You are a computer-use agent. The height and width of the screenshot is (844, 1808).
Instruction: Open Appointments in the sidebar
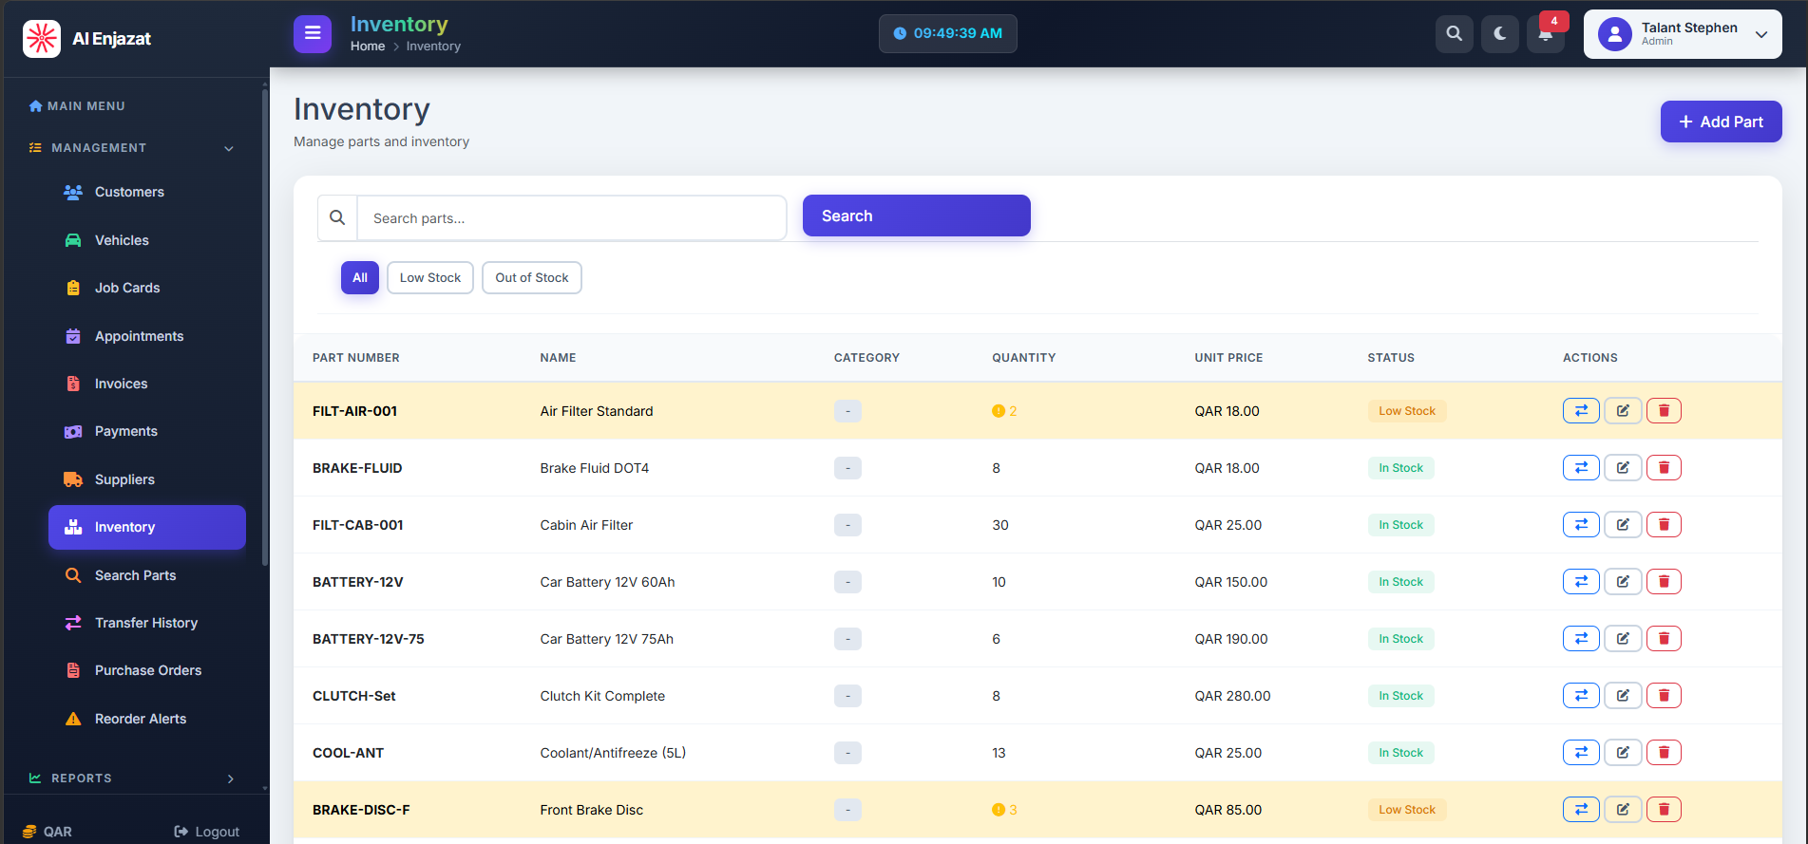coord(147,336)
